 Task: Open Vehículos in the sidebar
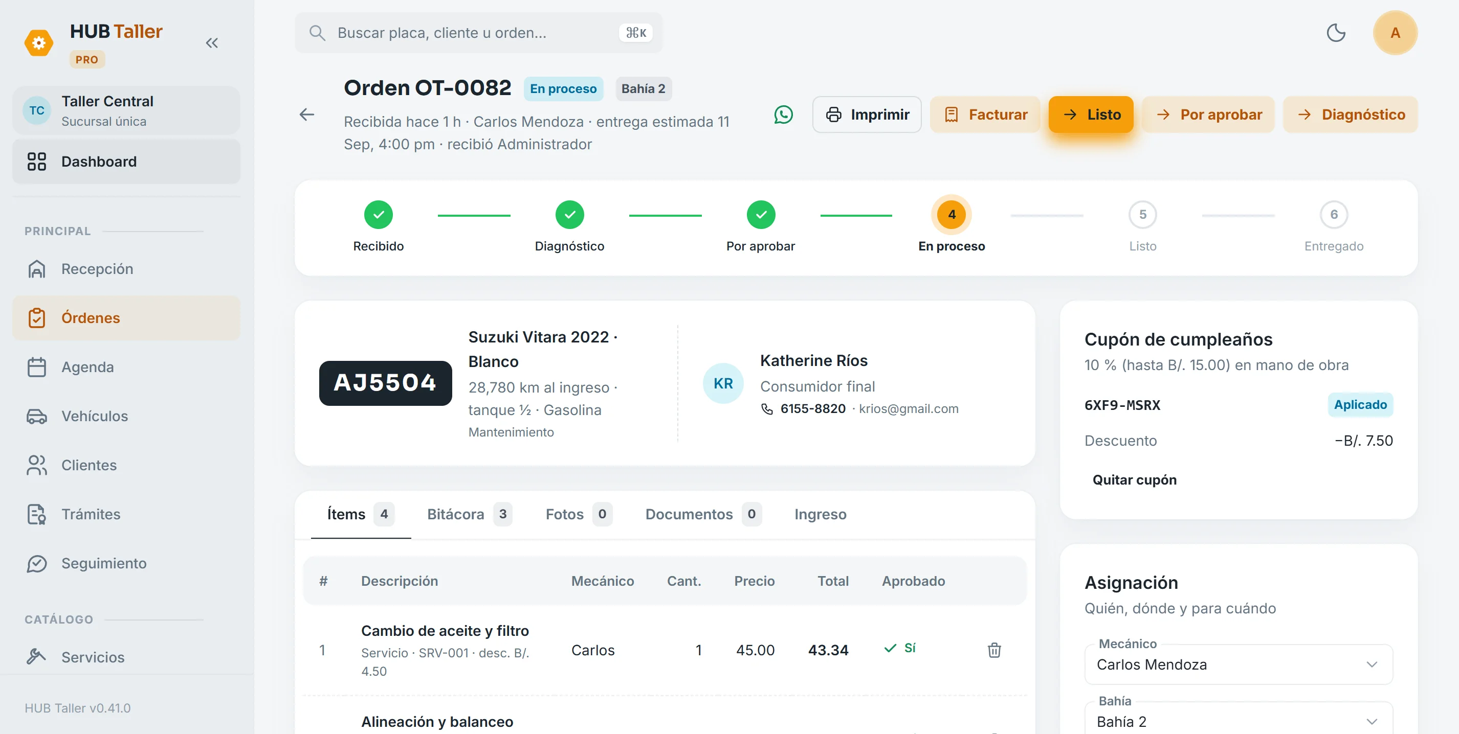point(126,416)
